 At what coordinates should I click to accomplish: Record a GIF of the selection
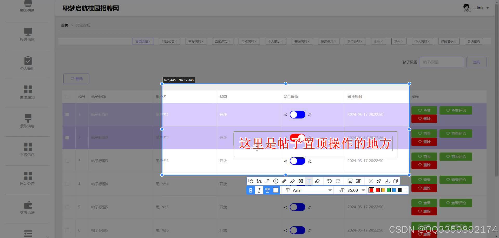tap(358, 181)
